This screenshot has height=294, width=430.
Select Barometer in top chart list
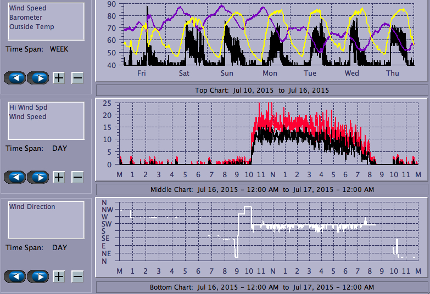[25, 18]
